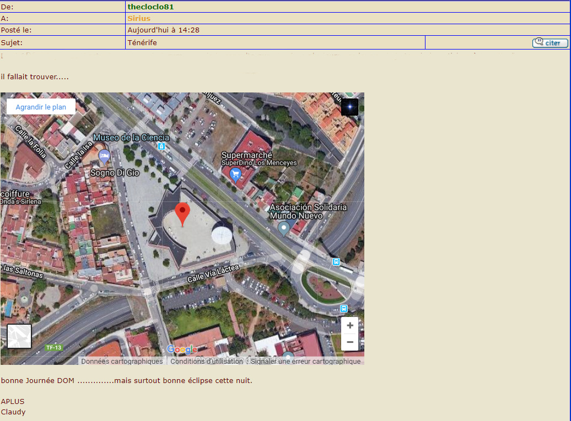
Task: Open larger map via Agrandir le plan
Action: click(x=41, y=107)
